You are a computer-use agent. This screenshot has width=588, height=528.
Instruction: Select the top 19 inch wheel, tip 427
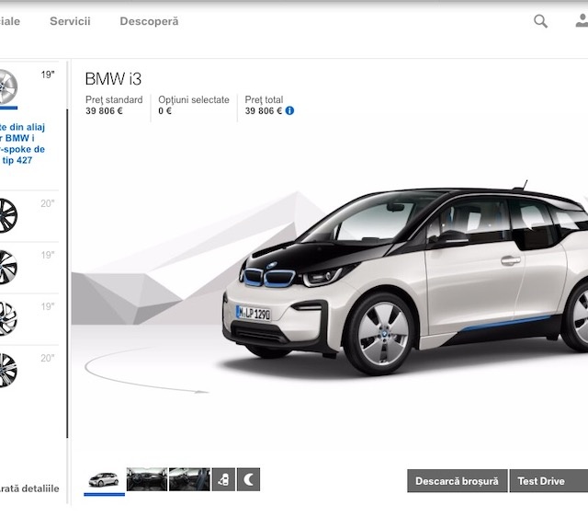[7, 87]
